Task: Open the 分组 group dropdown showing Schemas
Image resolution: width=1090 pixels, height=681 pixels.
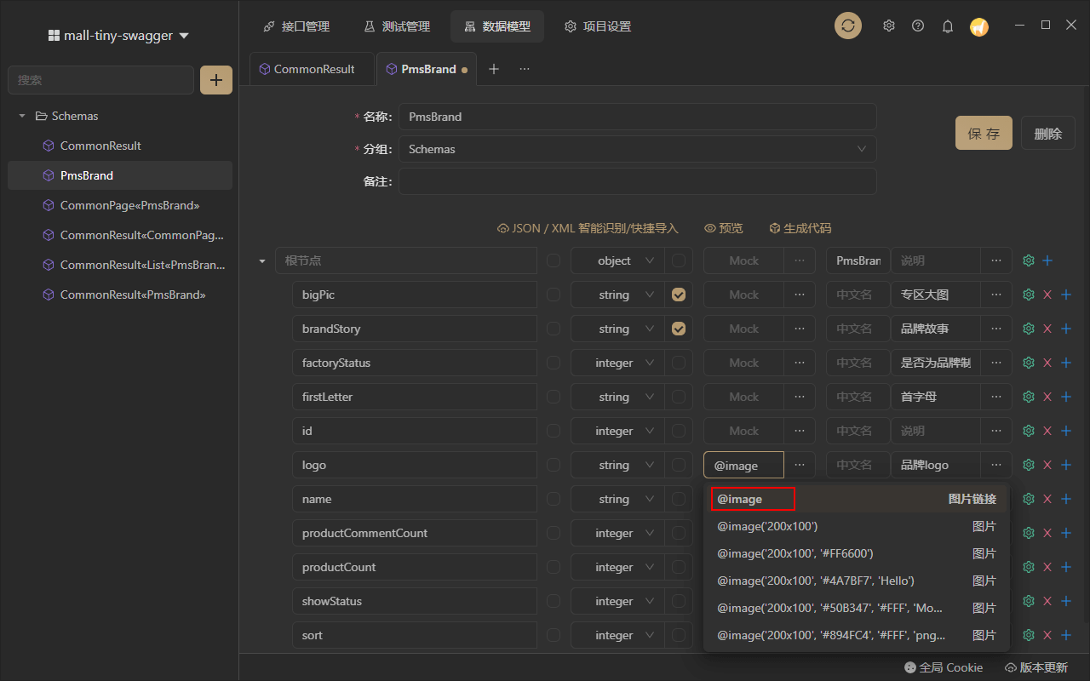Action: point(638,149)
